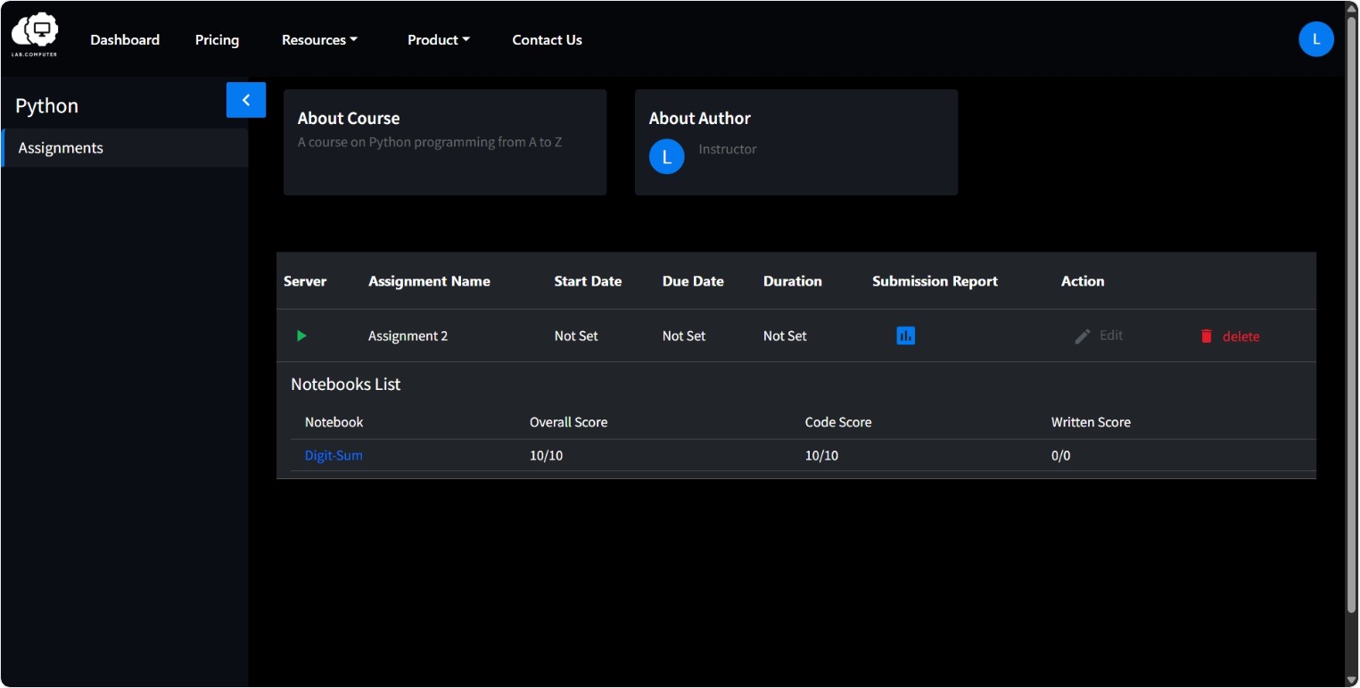Screen dimensions: 1360x688
Task: Click the pencil Edit icon for Assignment 2
Action: pos(1082,336)
